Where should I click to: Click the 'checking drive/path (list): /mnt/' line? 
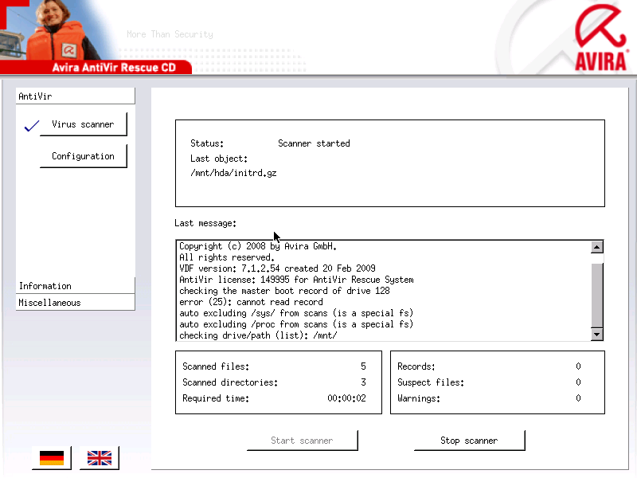(x=258, y=335)
